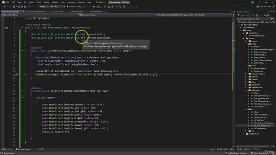Click the Properties wrench icon in Solution Explorer
Image resolution: width=276 pixels, height=155 pixels.
pos(264,15)
